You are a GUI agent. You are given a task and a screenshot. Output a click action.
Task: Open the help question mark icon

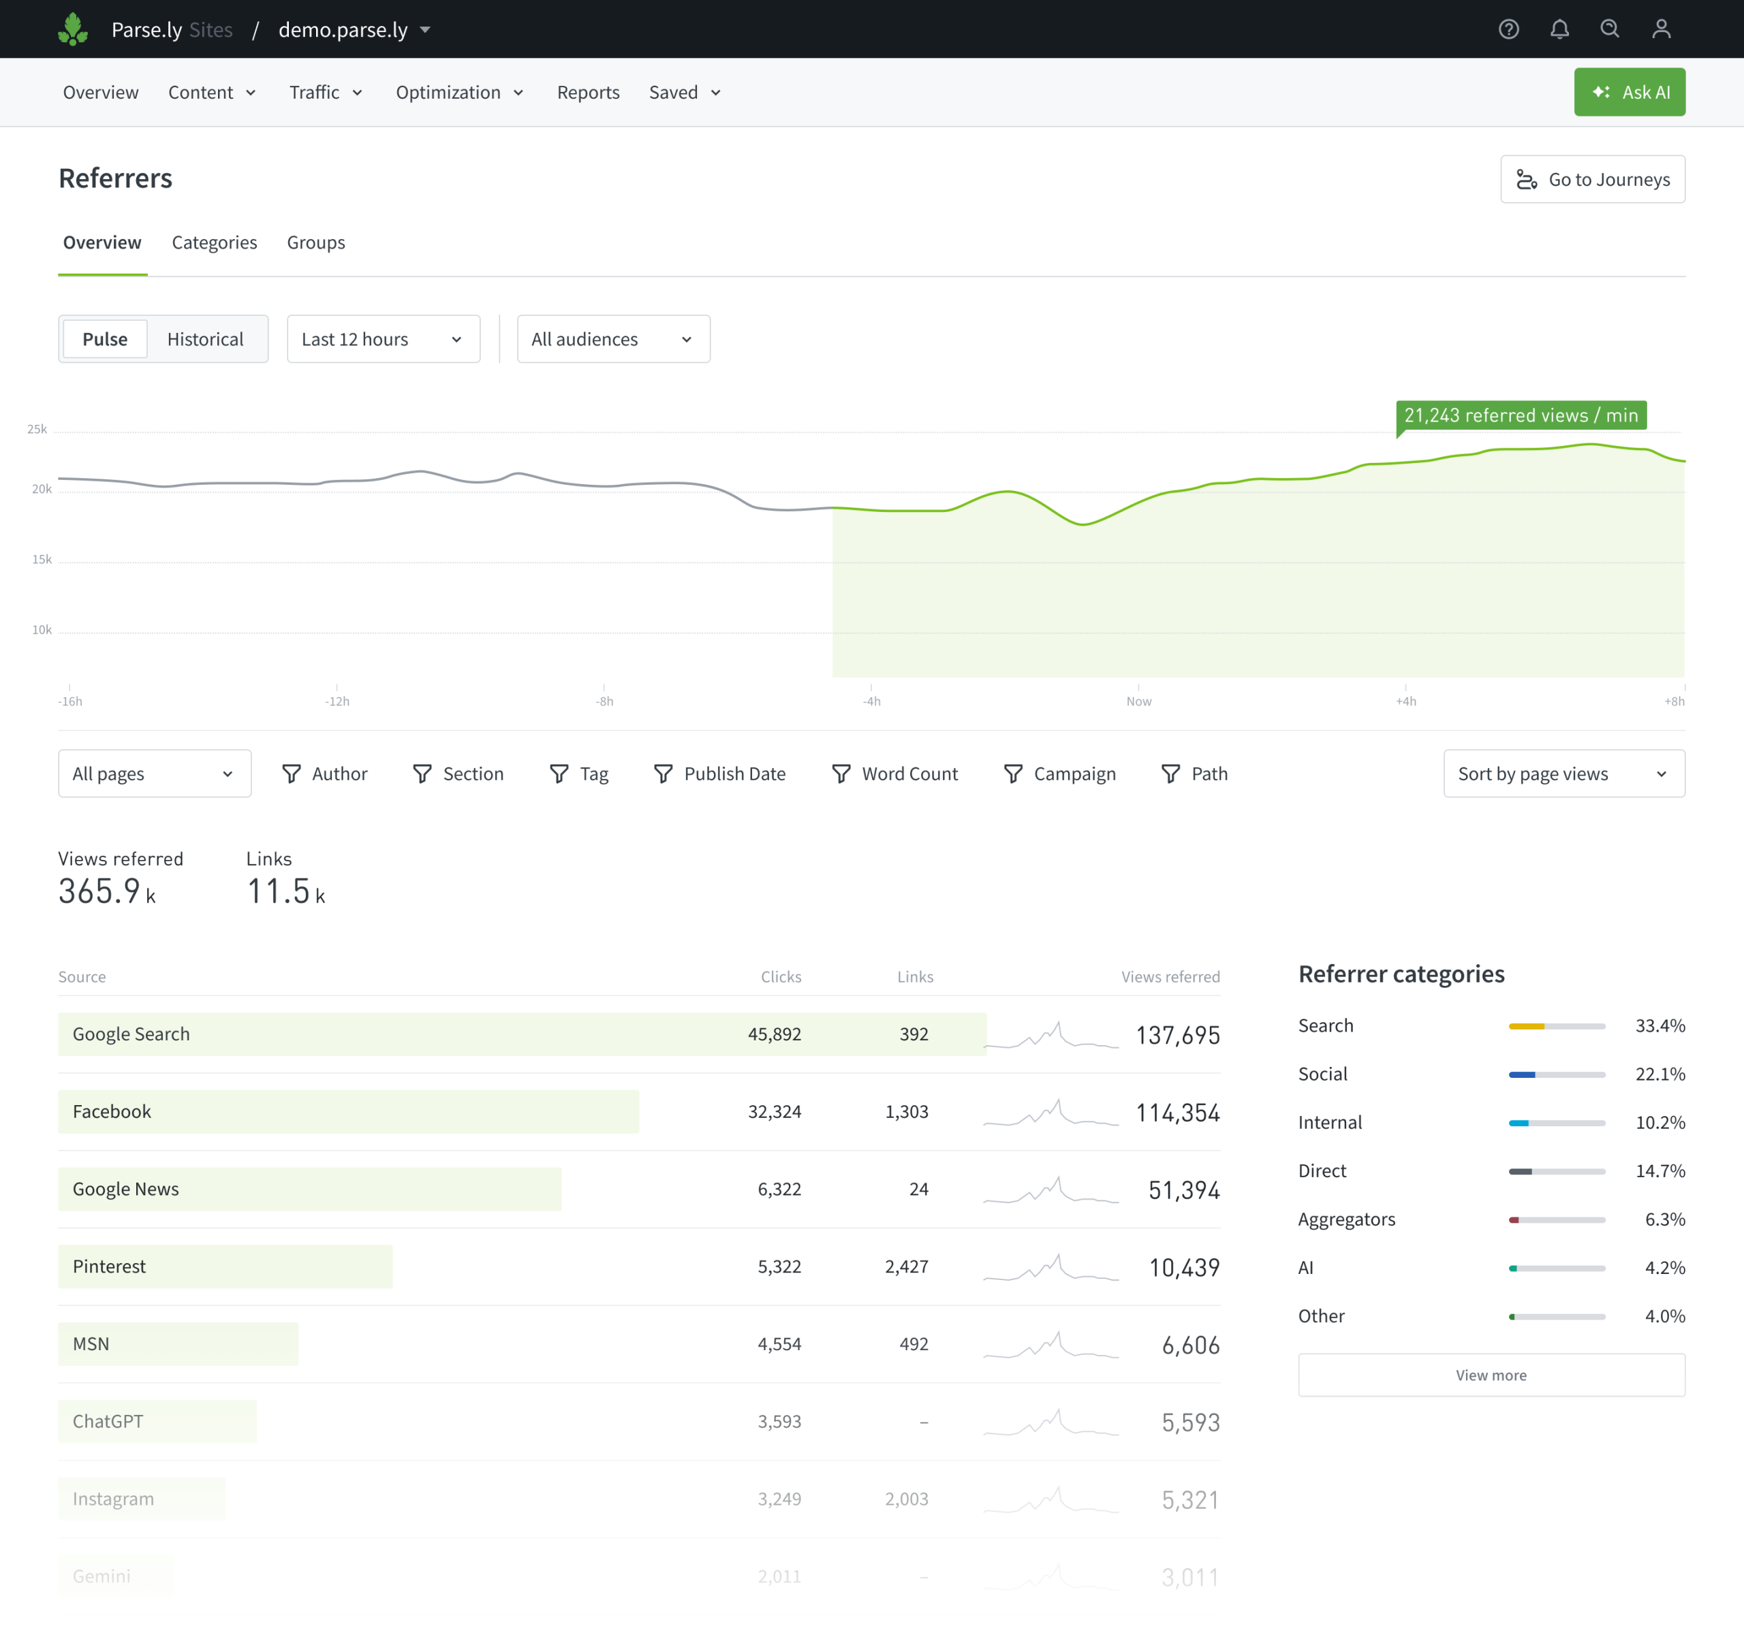pyautogui.click(x=1508, y=29)
